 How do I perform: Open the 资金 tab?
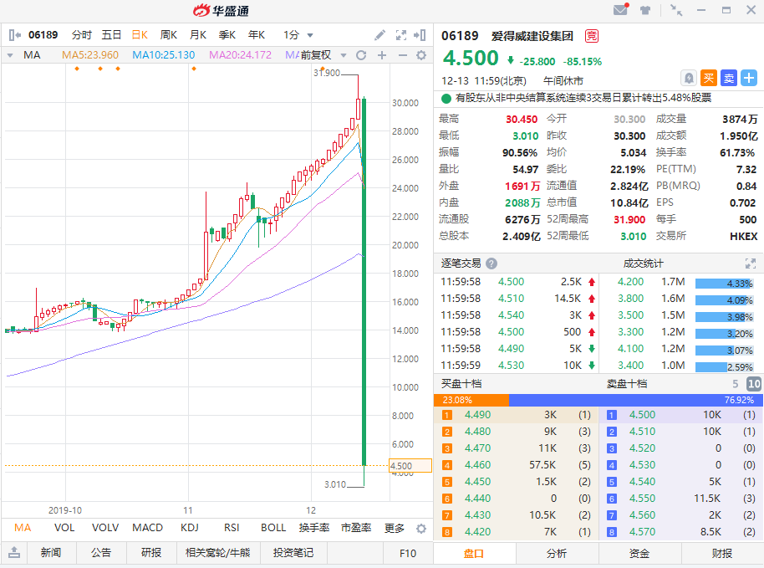[x=640, y=553]
